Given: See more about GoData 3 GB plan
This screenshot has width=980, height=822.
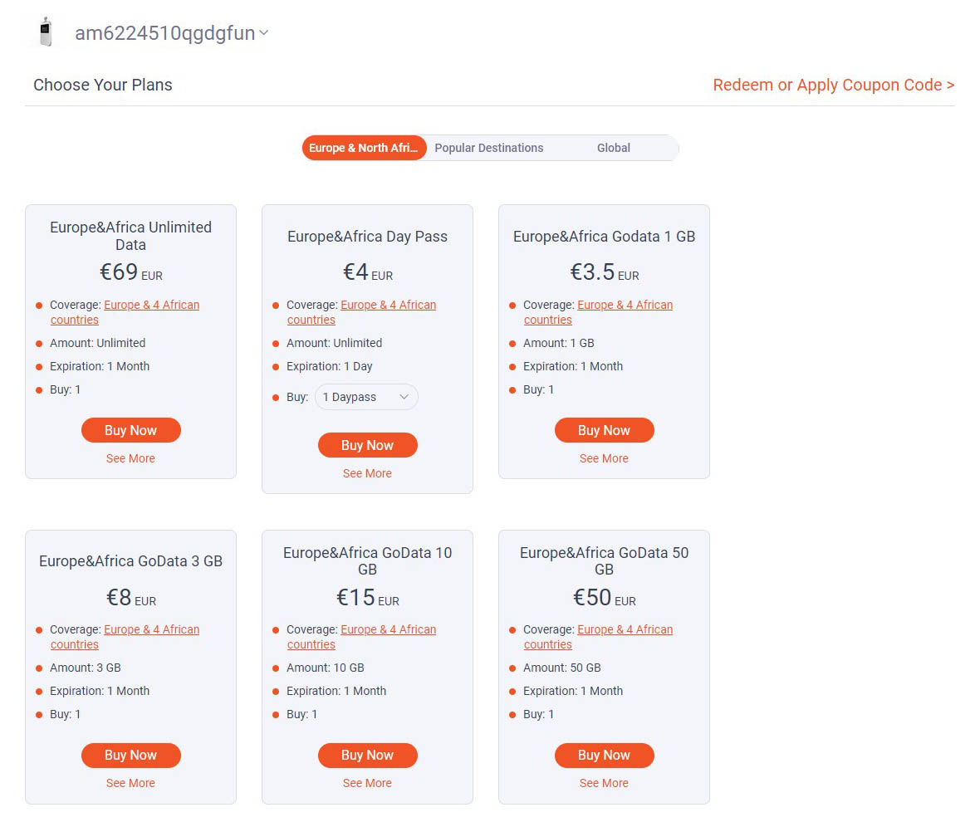Looking at the screenshot, I should pyautogui.click(x=130, y=783).
